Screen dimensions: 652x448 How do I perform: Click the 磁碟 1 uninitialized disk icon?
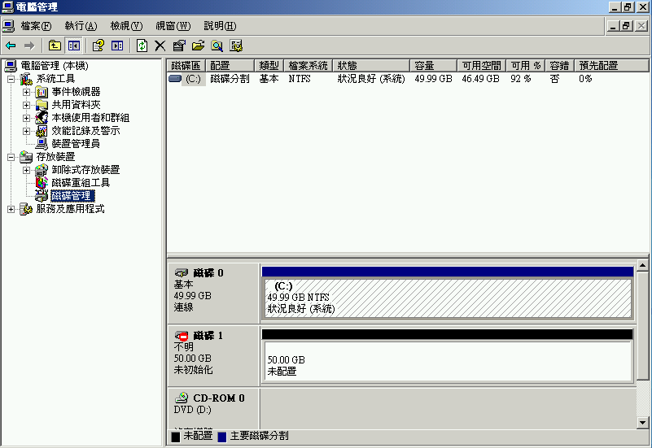coord(182,336)
